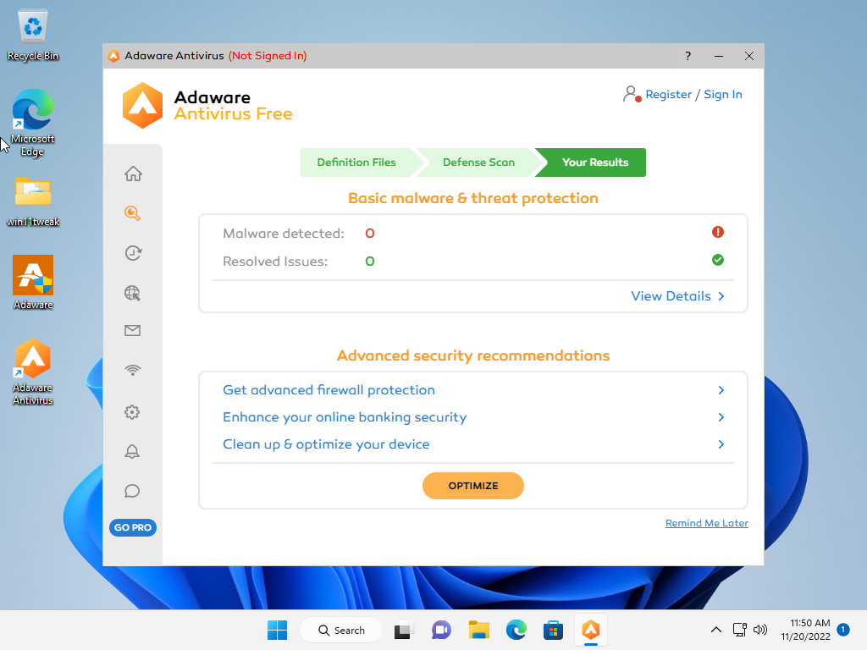This screenshot has width=867, height=650.
Task: Open File Explorer from the taskbar
Action: (479, 630)
